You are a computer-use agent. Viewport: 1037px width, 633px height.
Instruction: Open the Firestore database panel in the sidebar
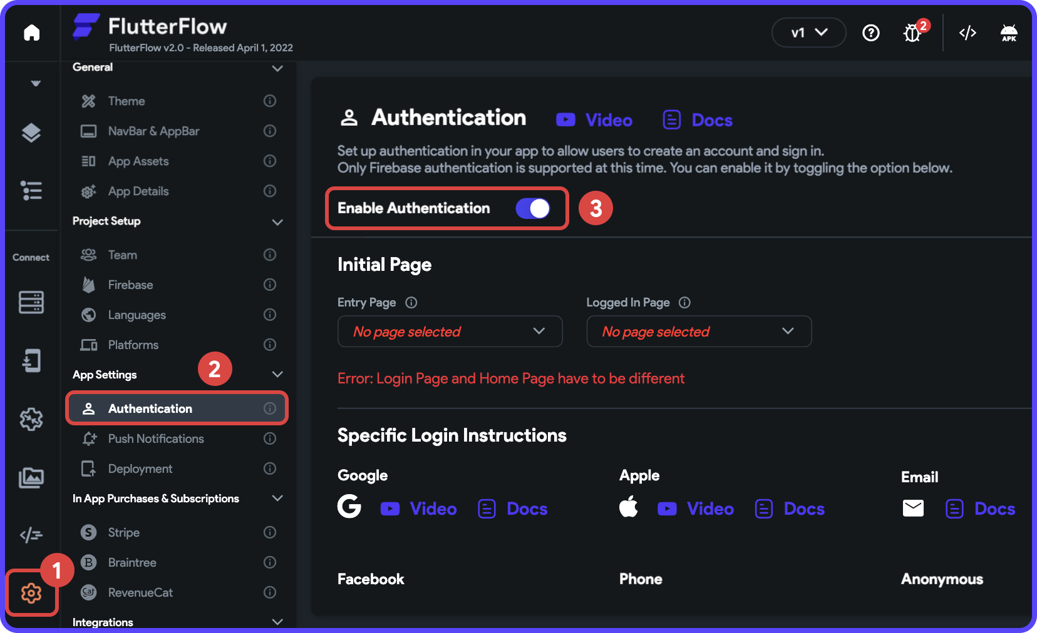pyautogui.click(x=32, y=302)
